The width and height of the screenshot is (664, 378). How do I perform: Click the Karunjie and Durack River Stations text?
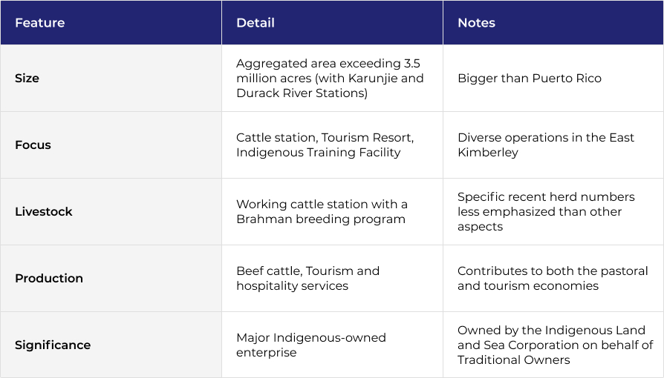tap(330, 85)
